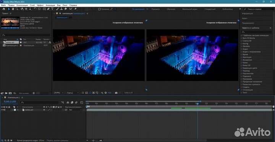This screenshot has width=275, height=142.
Task: Expand the Keying effects category
Action: pyautogui.click(x=241, y=44)
